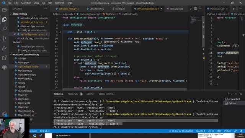Image resolution: width=245 pixels, height=138 pixels.
Task: Open errors and warnings status indicator
Action: [x=45, y=131]
